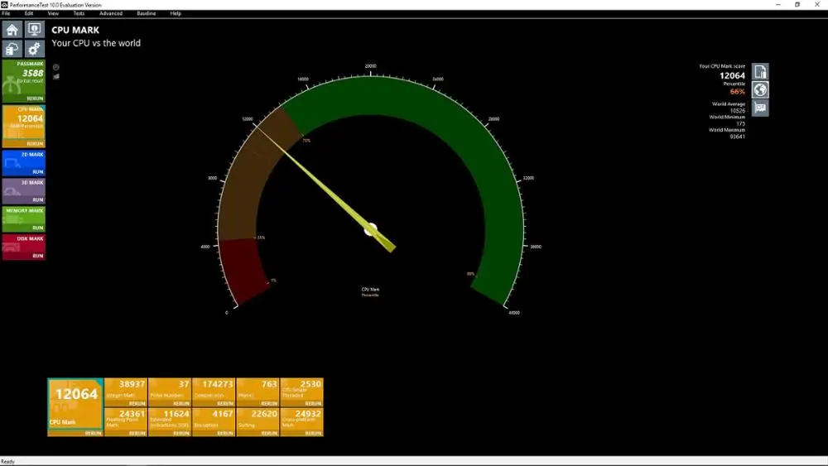The height and width of the screenshot is (466, 828).
Task: Rerun the CPU Mark sidebar test
Action: 35,143
